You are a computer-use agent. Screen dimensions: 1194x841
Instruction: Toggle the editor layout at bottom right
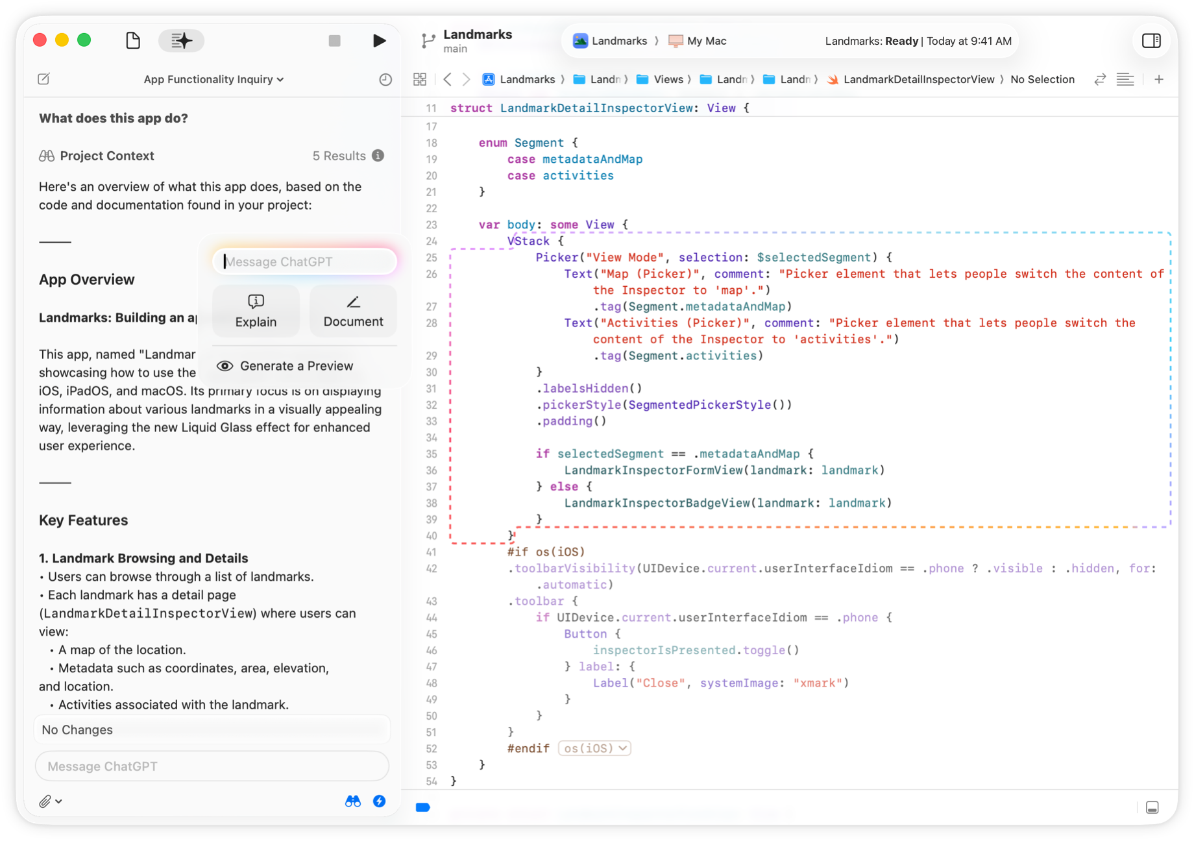click(x=1152, y=807)
